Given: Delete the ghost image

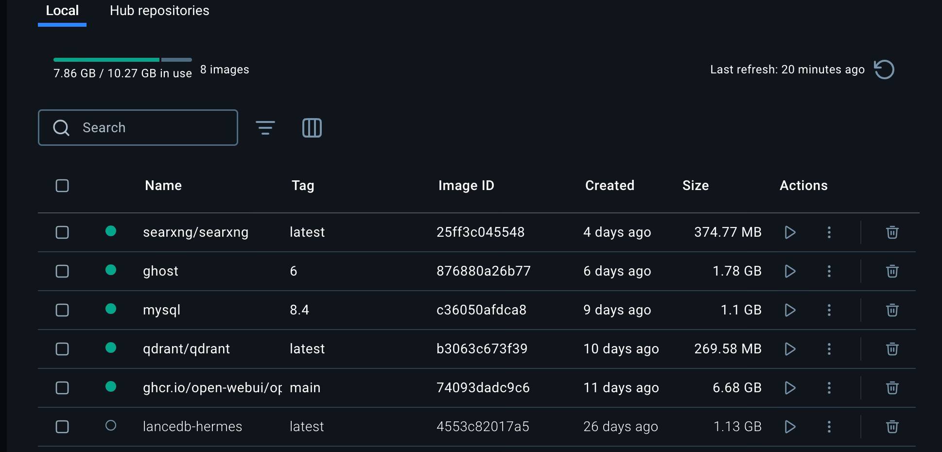Looking at the screenshot, I should 892,271.
